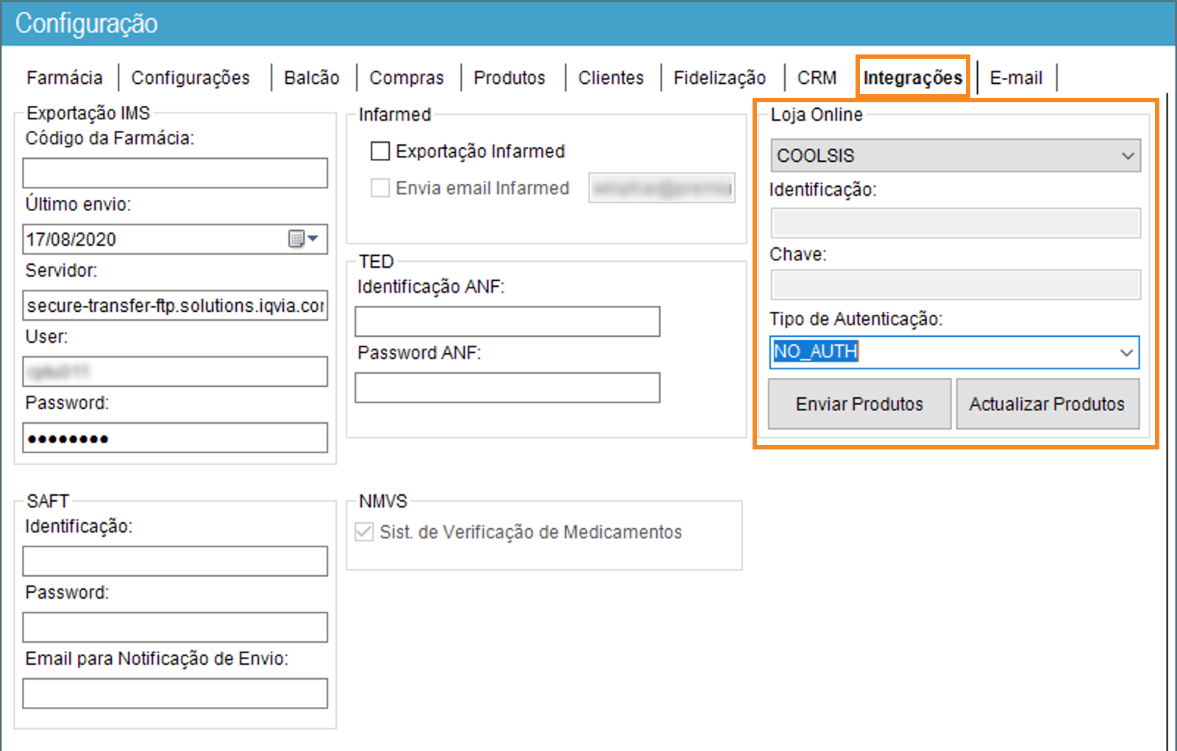Toggle the Envia email Infarmed checkbox
1177x751 pixels.
(380, 188)
